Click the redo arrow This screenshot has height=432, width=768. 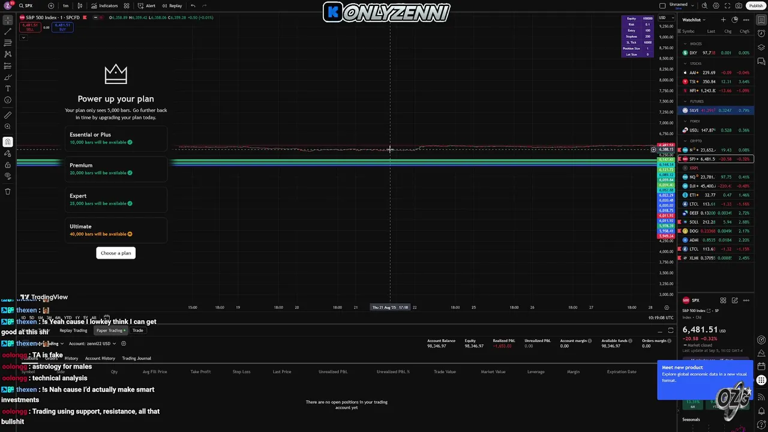point(205,5)
